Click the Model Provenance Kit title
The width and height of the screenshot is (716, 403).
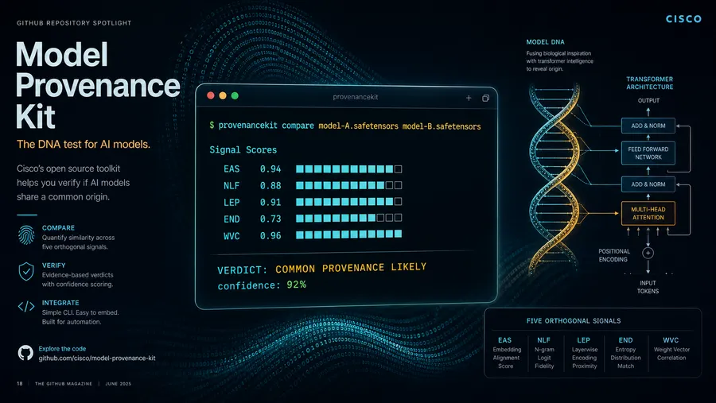pos(98,86)
